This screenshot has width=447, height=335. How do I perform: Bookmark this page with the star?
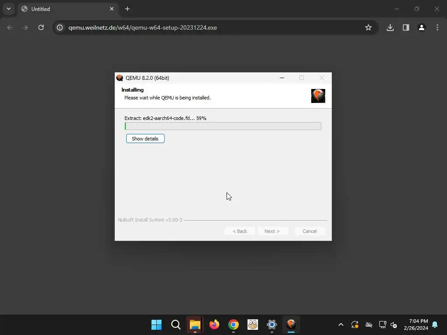(368, 27)
